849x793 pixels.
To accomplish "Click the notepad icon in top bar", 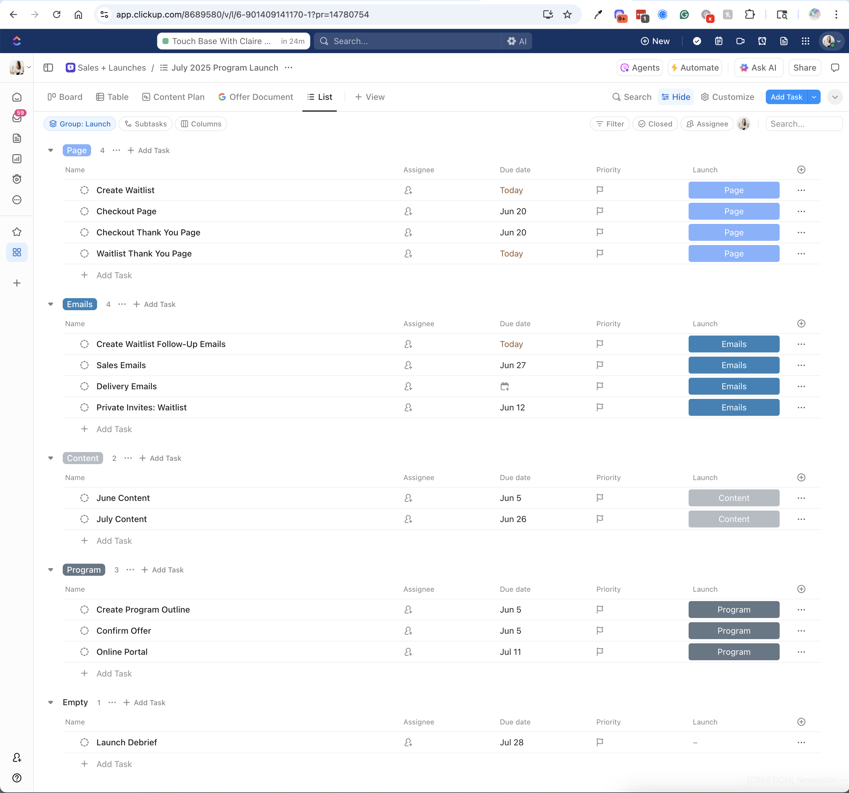I will 719,41.
